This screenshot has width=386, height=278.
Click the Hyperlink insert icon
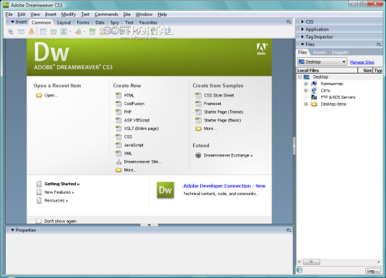pyautogui.click(x=11, y=31)
